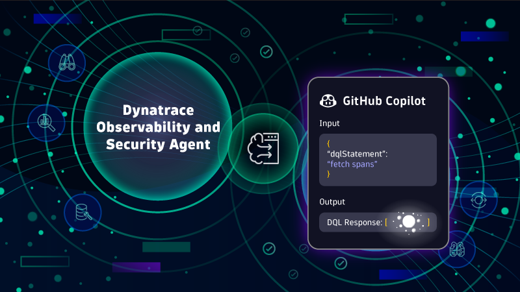Viewport: 520px width, 292px height.
Task: Click the teal filled rectangle near bottom
Action: click(x=166, y=247)
